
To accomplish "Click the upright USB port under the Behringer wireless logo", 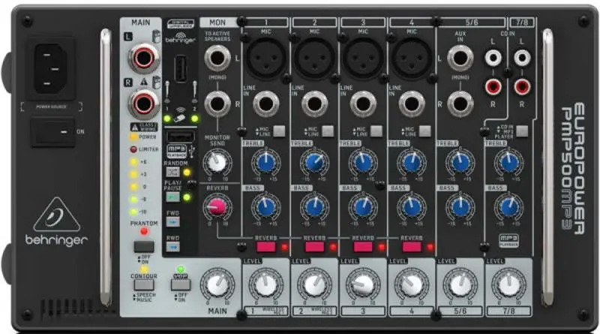I will (181, 69).
